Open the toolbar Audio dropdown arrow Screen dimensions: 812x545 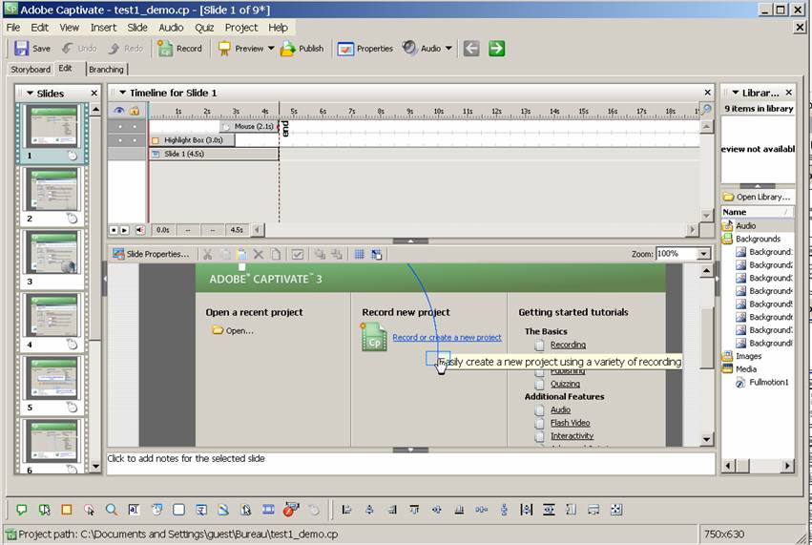coord(448,48)
